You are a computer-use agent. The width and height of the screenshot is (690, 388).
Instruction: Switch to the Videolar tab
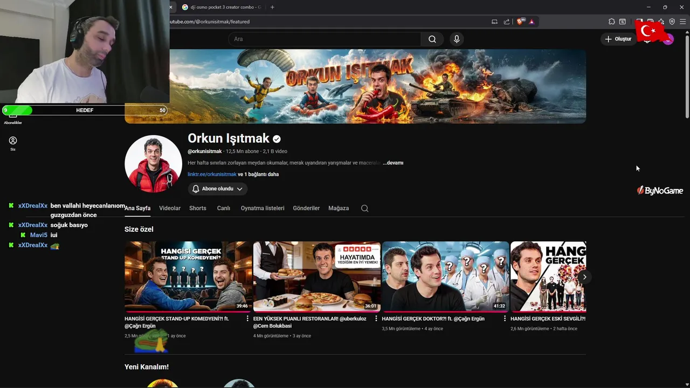(x=170, y=208)
